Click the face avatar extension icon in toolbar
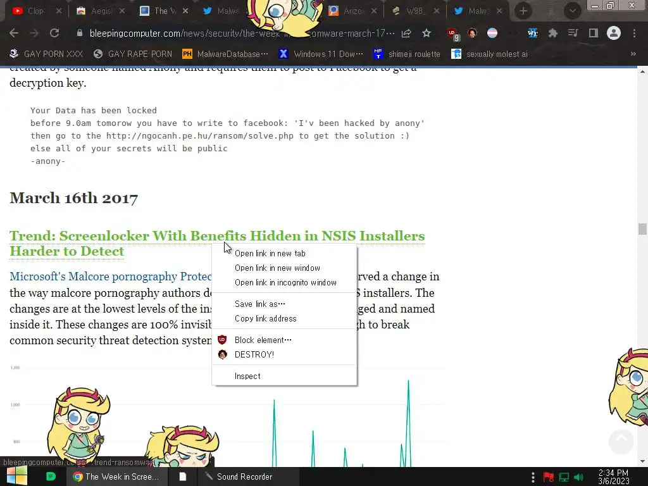This screenshot has width=648, height=486. click(x=472, y=33)
